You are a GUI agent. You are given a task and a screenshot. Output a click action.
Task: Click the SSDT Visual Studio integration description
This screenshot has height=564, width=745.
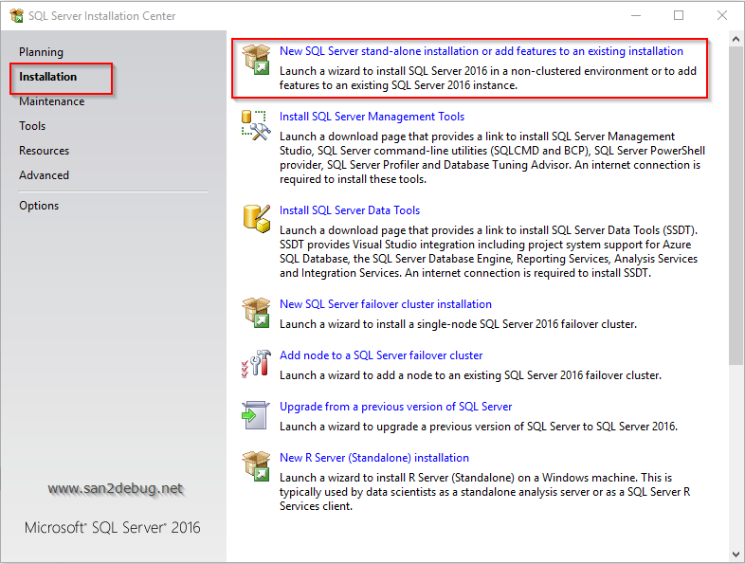(488, 251)
